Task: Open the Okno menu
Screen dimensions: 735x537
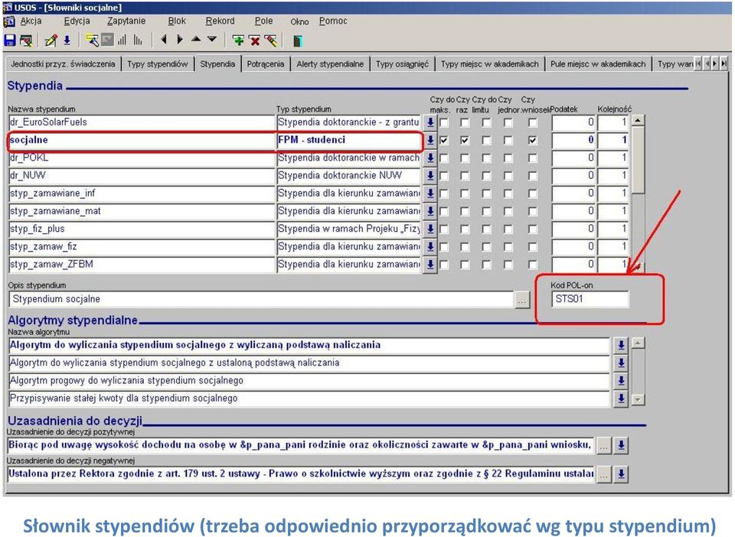Action: click(299, 21)
